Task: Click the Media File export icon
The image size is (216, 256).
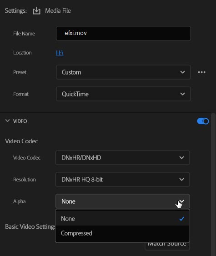Action: pyautogui.click(x=36, y=11)
